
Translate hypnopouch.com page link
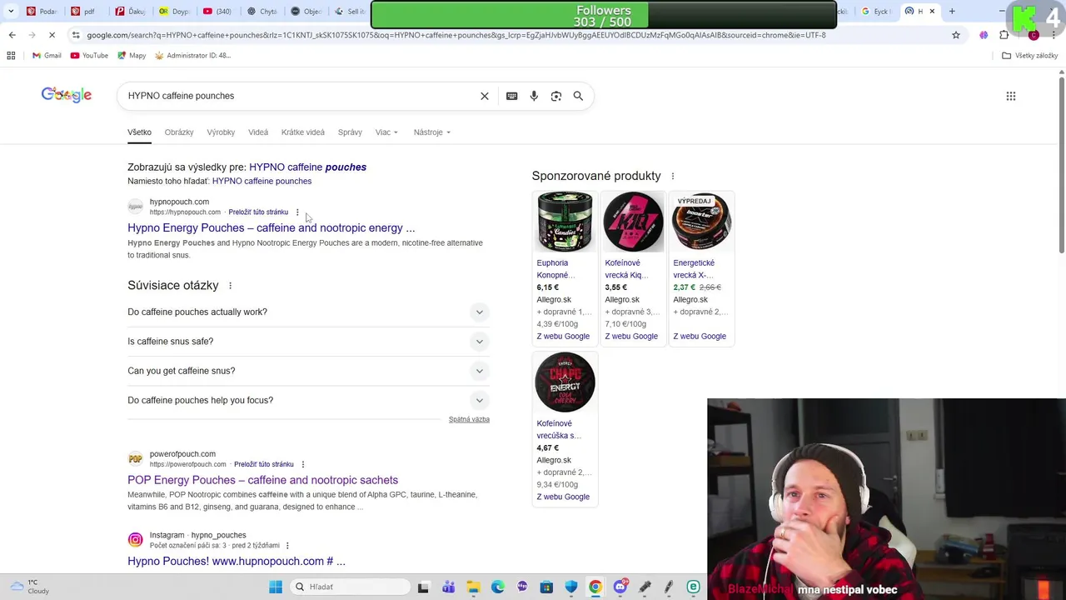pos(258,212)
